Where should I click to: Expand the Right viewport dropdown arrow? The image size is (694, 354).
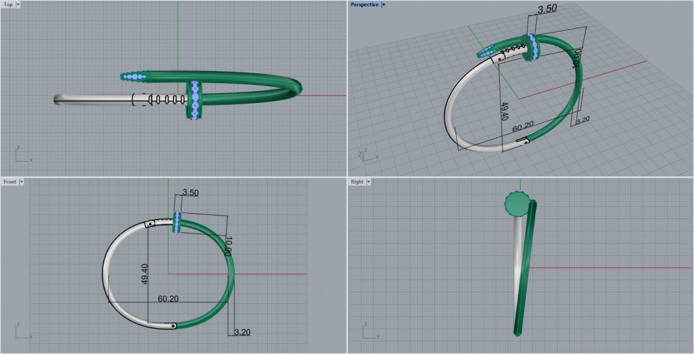pyautogui.click(x=368, y=182)
